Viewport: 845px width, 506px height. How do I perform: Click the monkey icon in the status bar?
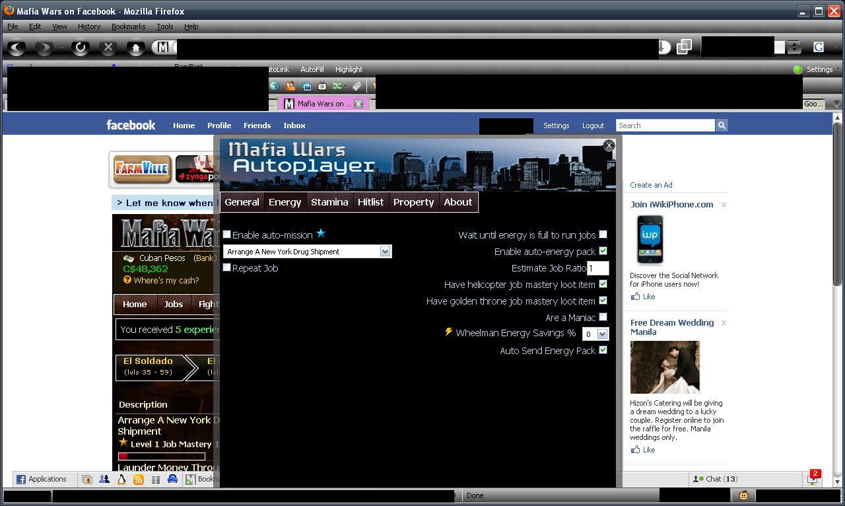click(x=743, y=495)
